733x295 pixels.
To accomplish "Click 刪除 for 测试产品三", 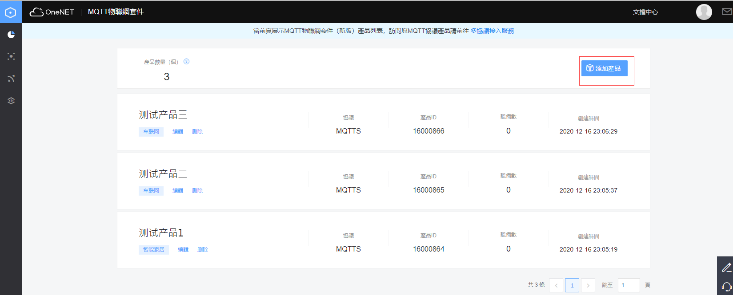I will coord(197,132).
